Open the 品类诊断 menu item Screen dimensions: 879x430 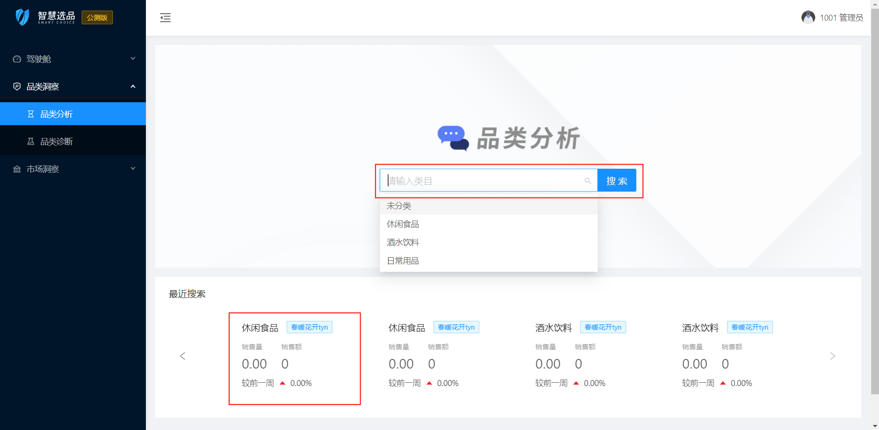pos(56,142)
